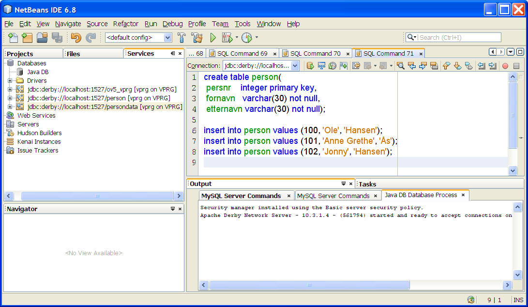528x307 pixels.
Task: Open the SQL History clock icon
Action: [x=332, y=66]
